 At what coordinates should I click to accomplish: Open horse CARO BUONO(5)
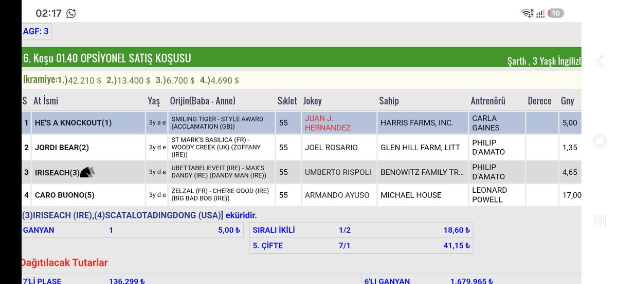pos(65,195)
